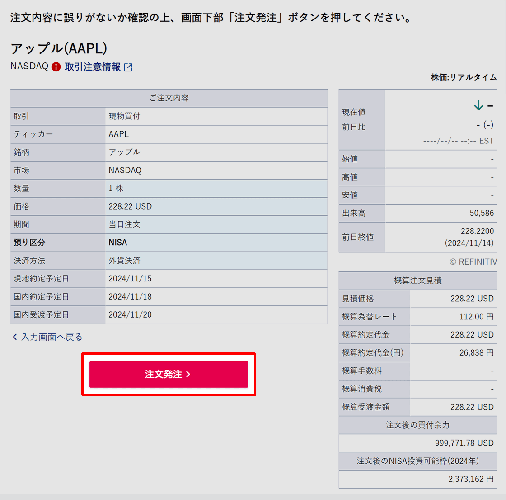
Task: Click the 概算為替レート row label
Action: click(x=370, y=317)
